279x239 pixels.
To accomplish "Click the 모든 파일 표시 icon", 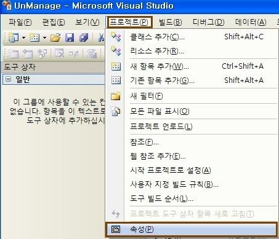I will pos(116,111).
